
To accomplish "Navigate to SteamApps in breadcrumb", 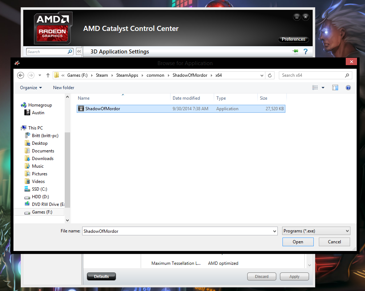I will pyautogui.click(x=127, y=75).
